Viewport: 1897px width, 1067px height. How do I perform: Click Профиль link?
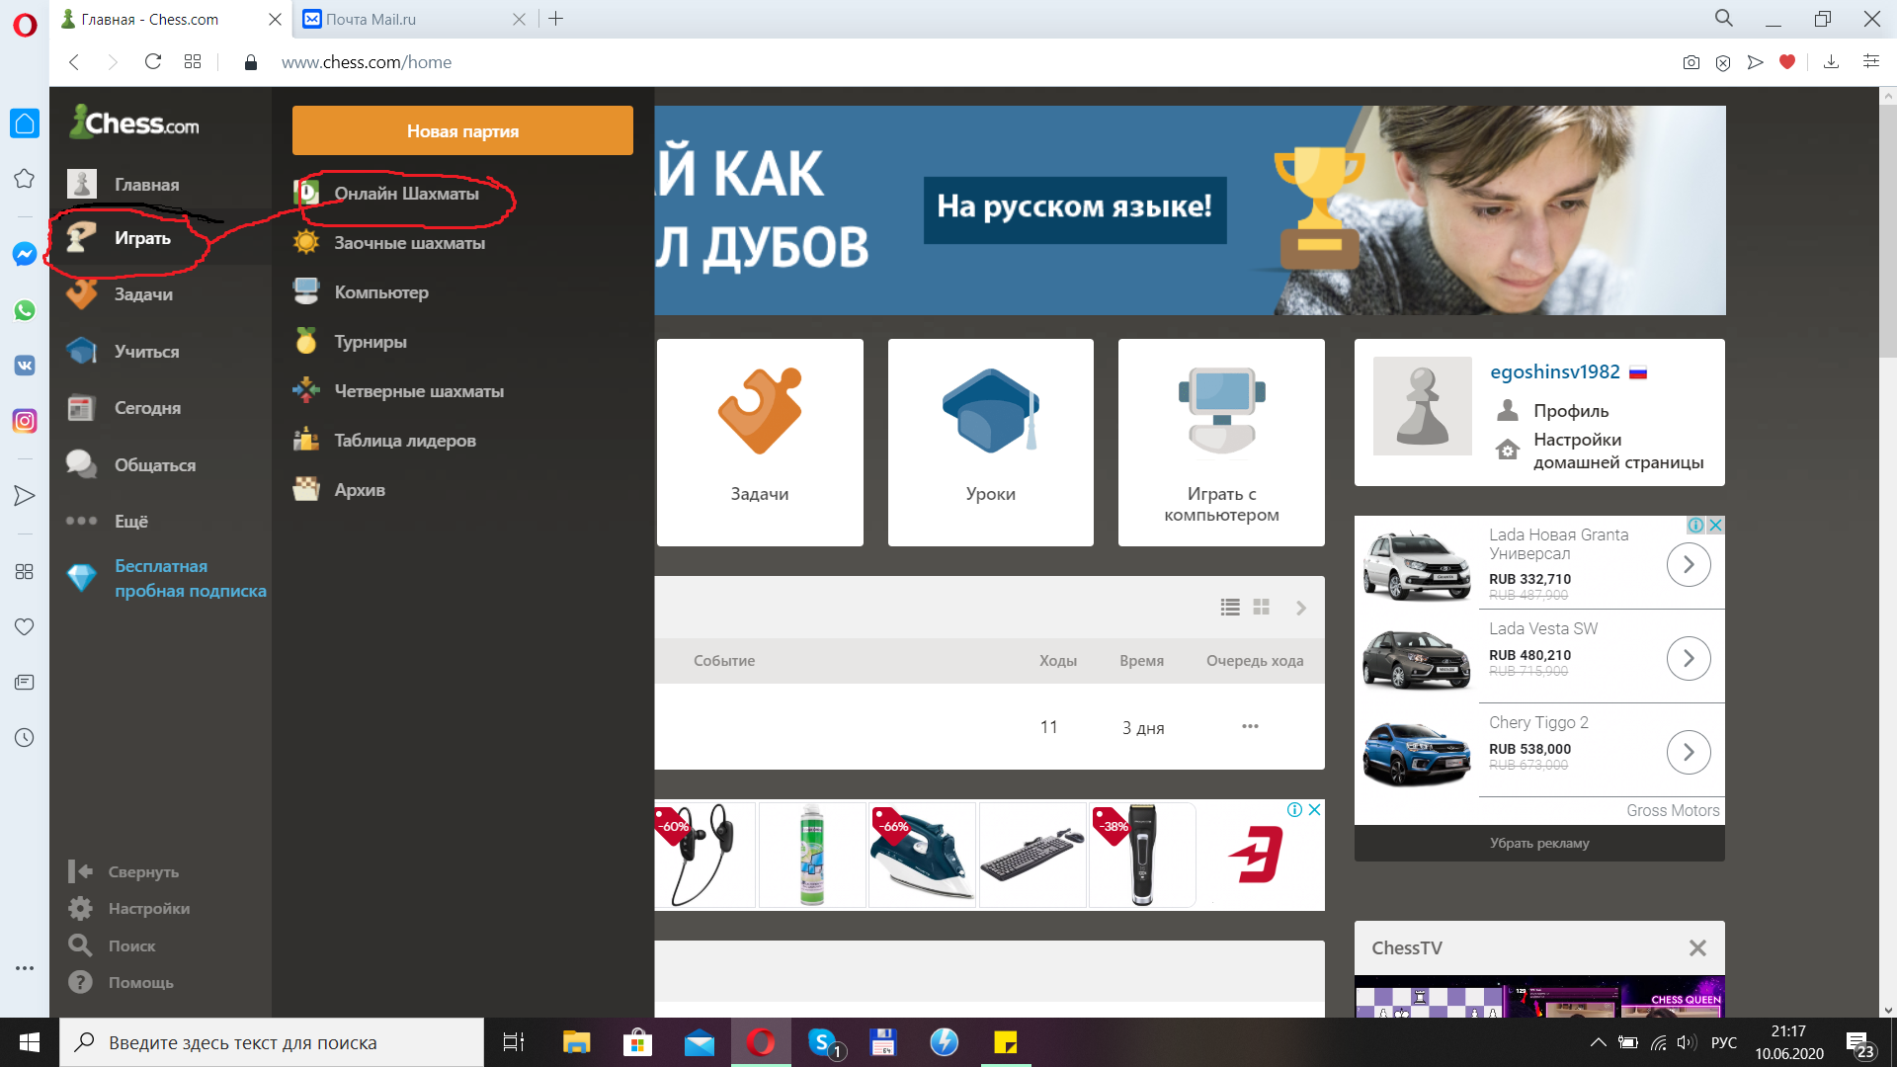pyautogui.click(x=1570, y=411)
